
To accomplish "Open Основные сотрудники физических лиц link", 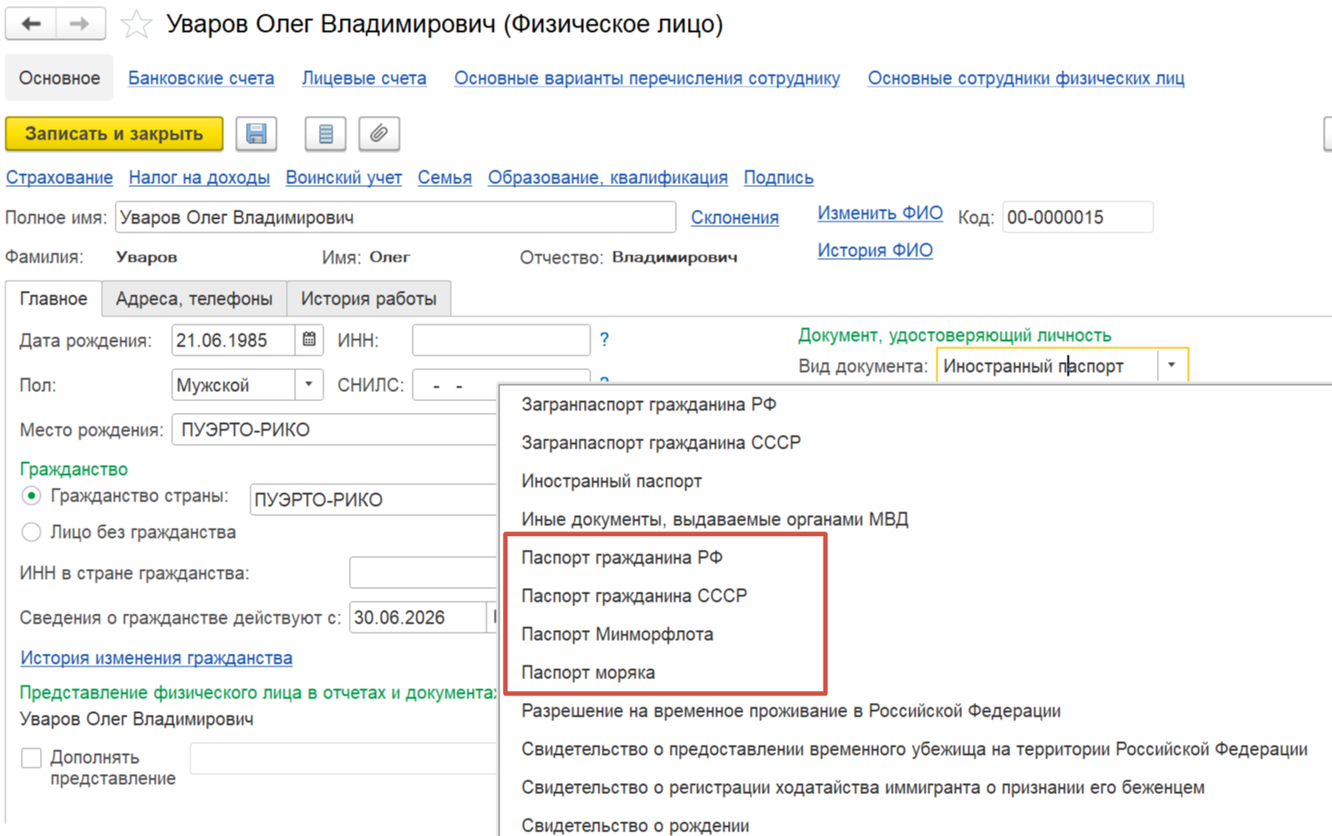I will (x=1026, y=78).
